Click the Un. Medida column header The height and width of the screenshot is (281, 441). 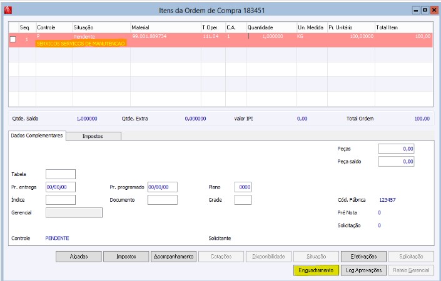click(312, 27)
